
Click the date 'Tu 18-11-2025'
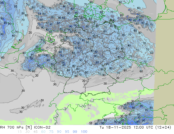[x=115, y=127]
